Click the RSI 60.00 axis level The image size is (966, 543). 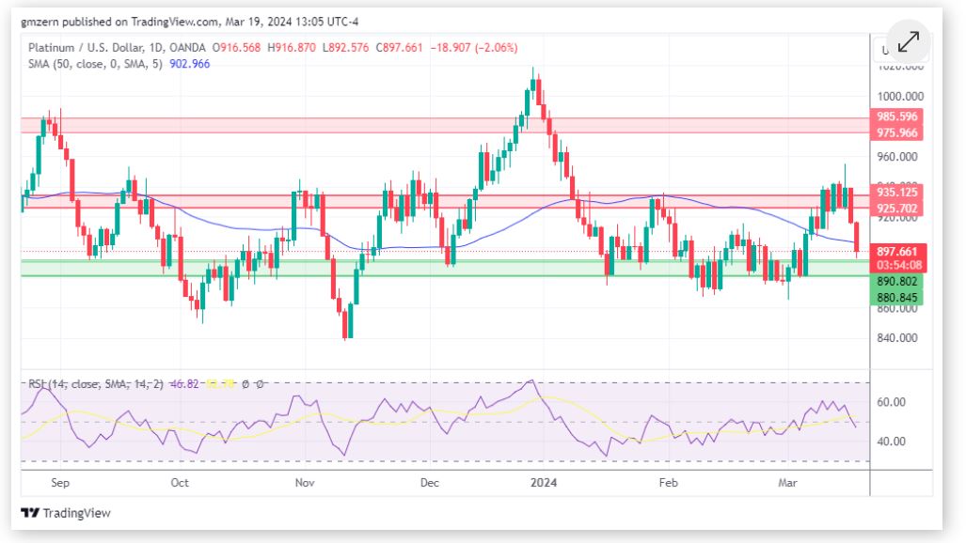pos(892,402)
